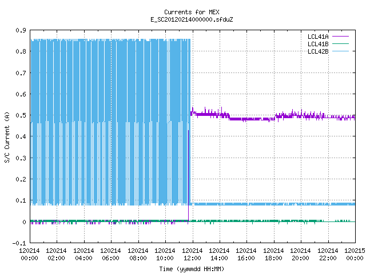Click the 0.1 y-axis tick label
The height and width of the screenshot is (274, 366).
tap(21, 200)
